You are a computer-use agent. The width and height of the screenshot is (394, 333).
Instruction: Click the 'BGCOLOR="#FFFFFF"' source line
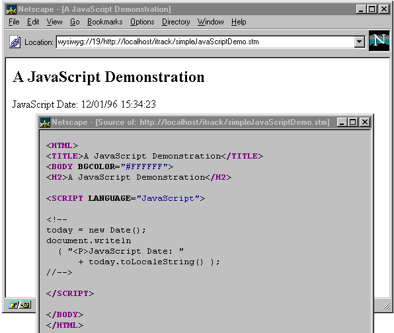pos(110,166)
